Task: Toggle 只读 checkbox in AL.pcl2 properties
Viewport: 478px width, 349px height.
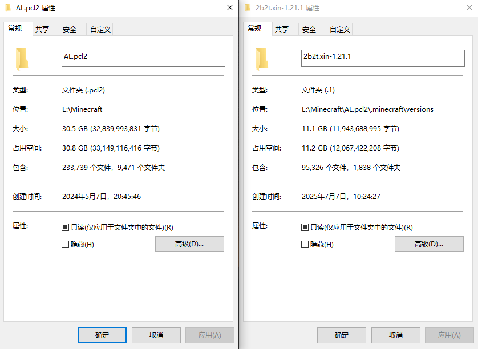Action: pyautogui.click(x=65, y=227)
